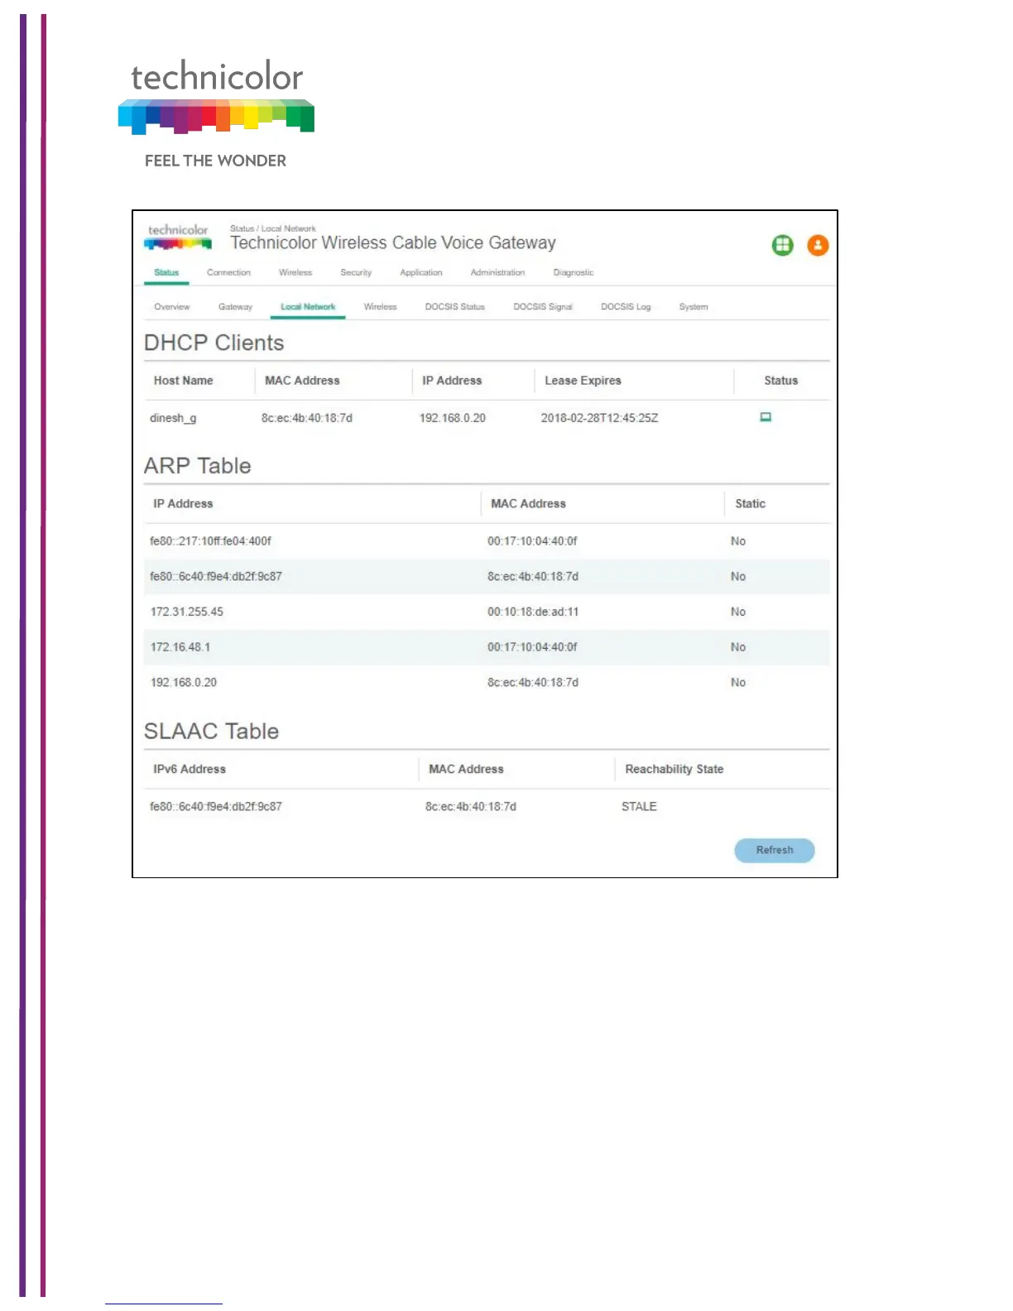Open the Wireless sub-tab under Status

[380, 307]
